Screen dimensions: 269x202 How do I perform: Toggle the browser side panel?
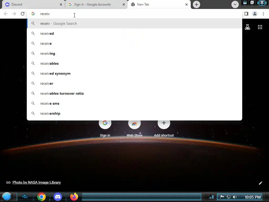[x=246, y=14]
